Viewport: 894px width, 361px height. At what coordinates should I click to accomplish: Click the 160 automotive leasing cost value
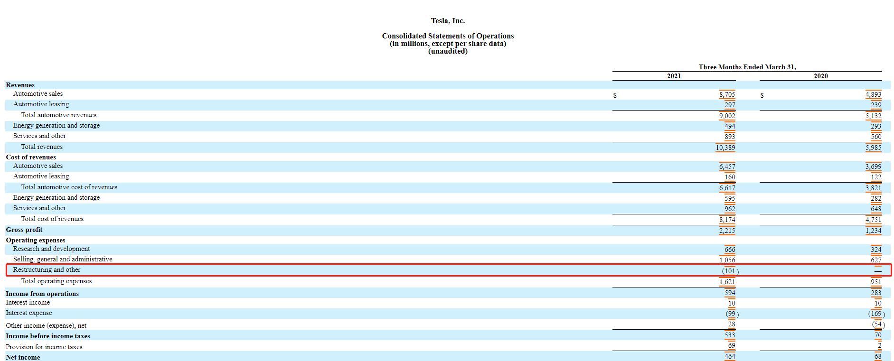coord(730,177)
